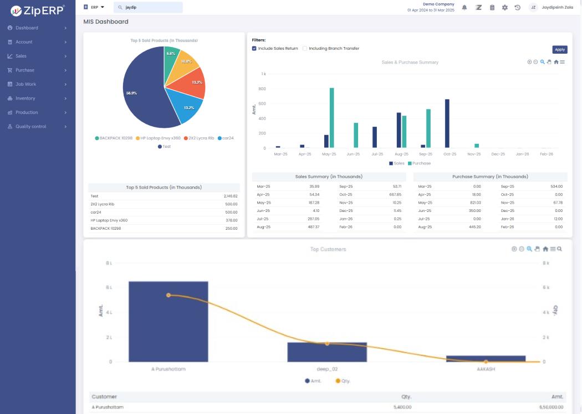Zoom out on Sales & Purchase Summary chart

pos(535,62)
